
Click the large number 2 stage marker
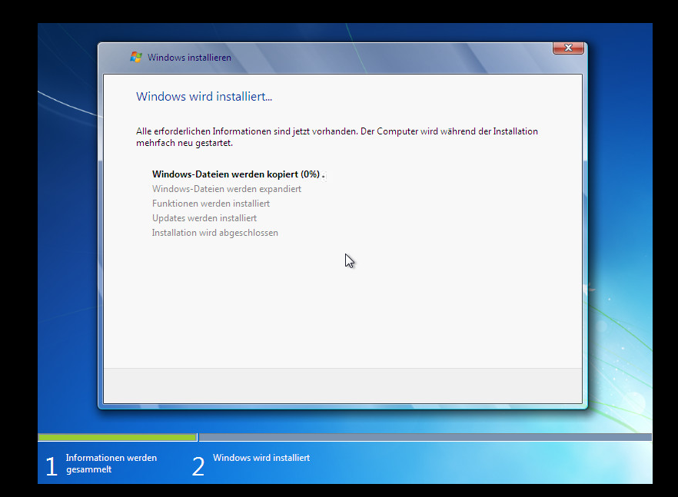click(198, 467)
